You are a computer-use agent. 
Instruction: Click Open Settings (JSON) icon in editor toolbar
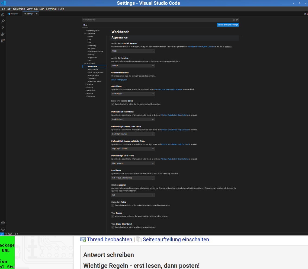point(305,14)
